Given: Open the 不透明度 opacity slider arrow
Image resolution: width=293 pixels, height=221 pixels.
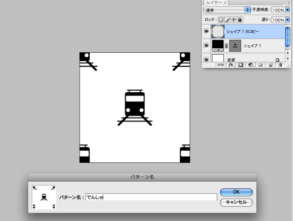Looking at the screenshot, I should 288,10.
